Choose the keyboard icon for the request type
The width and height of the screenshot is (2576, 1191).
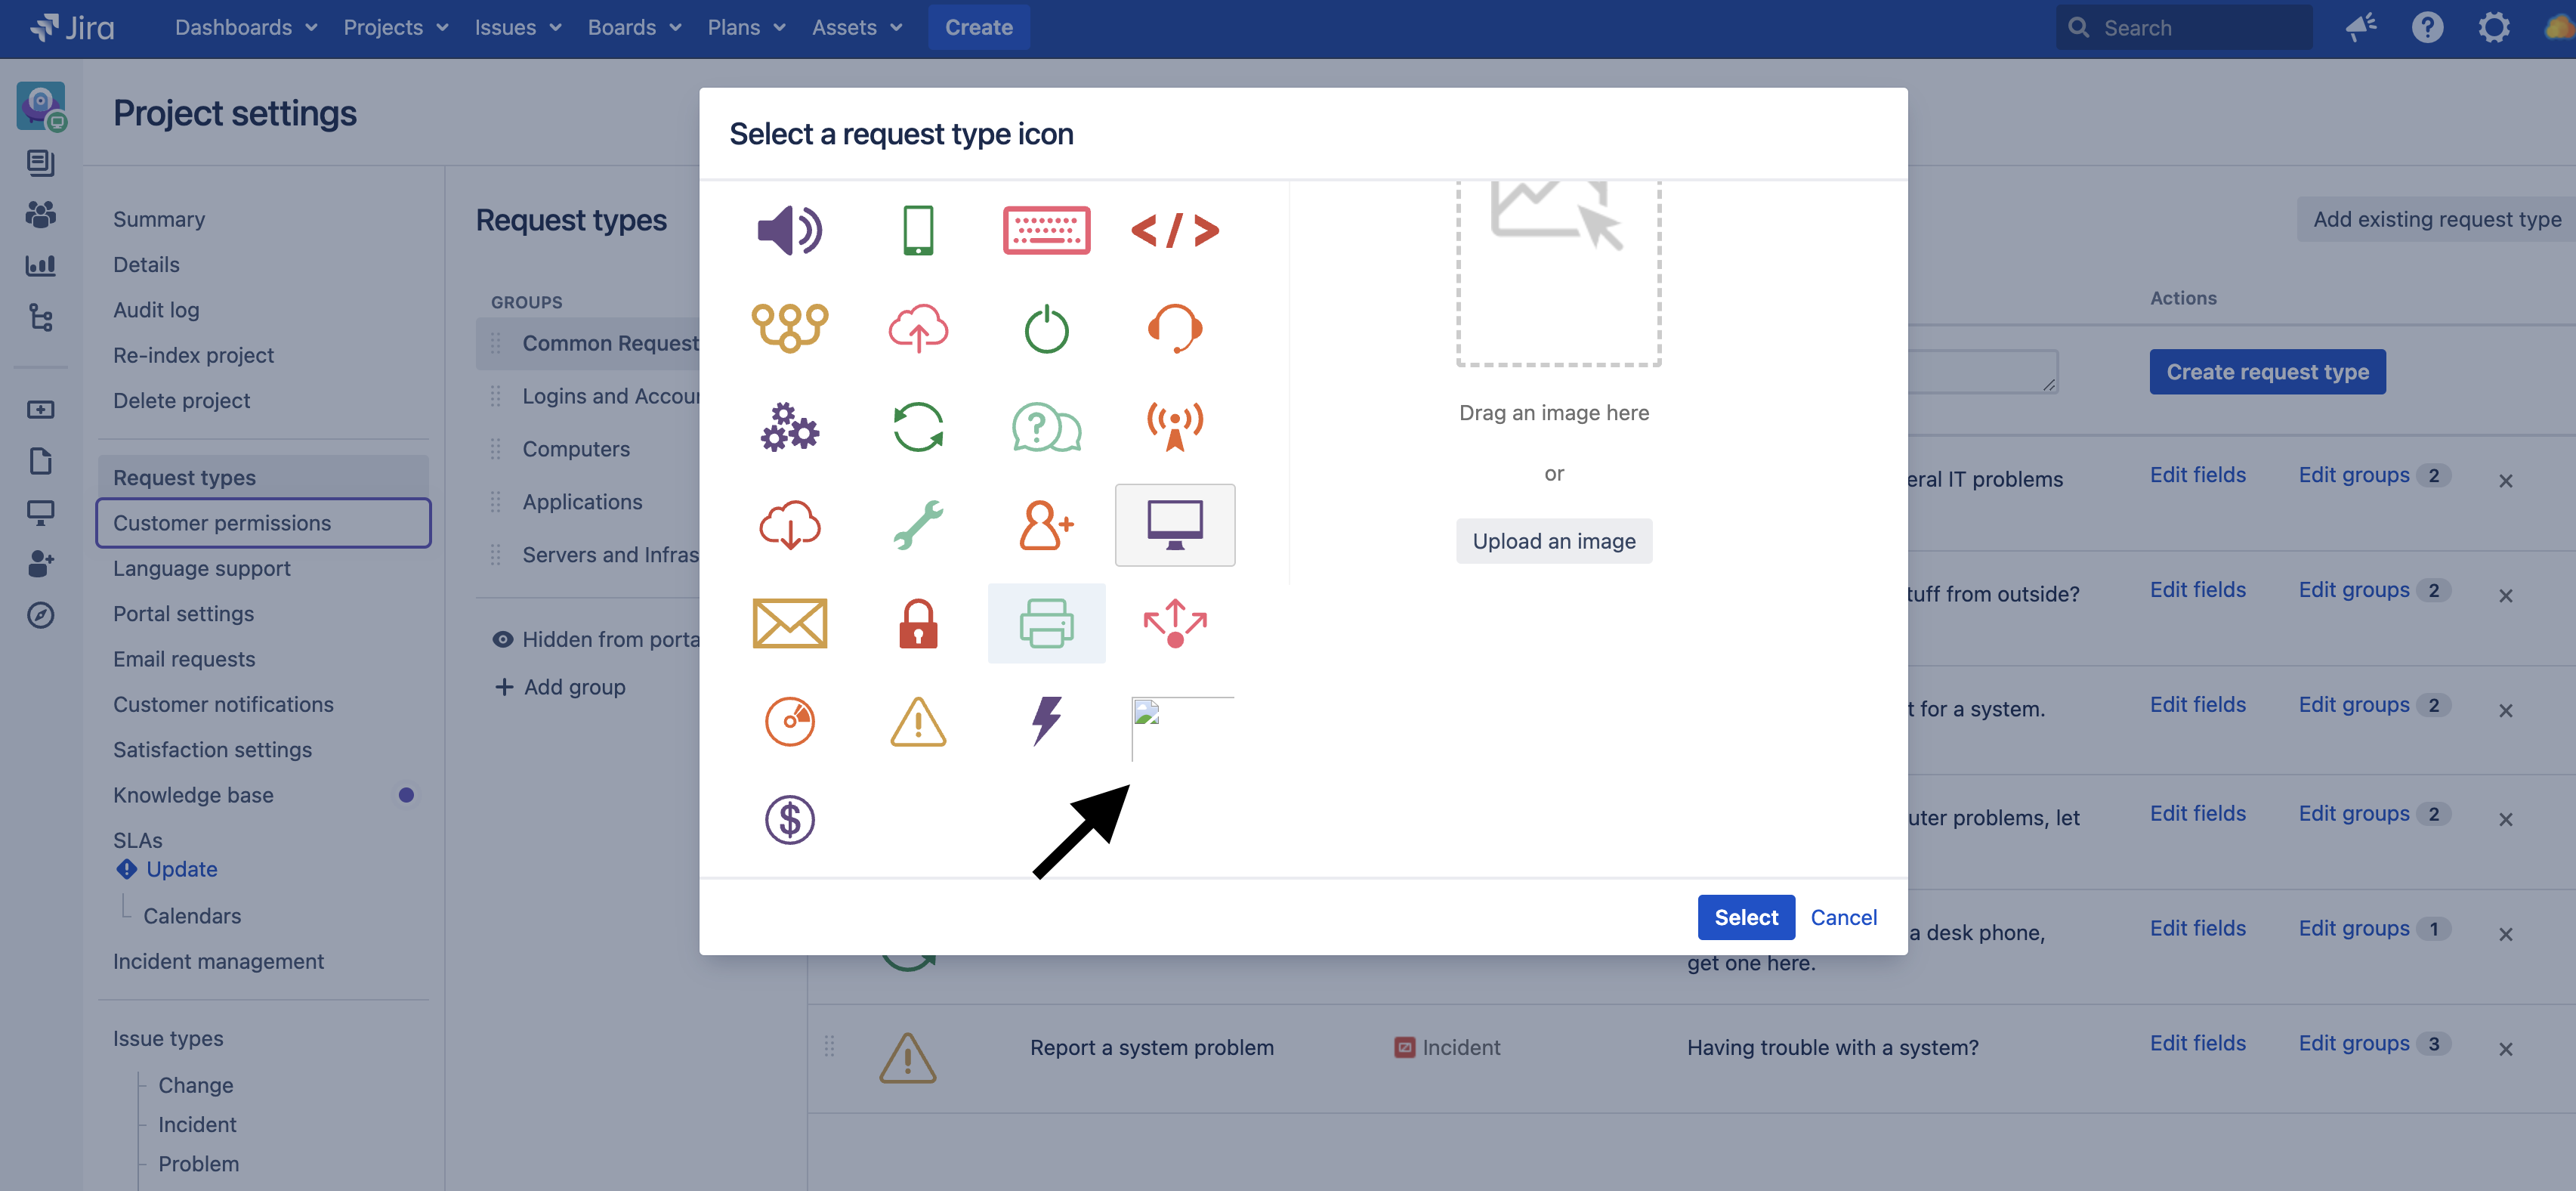pos(1046,230)
